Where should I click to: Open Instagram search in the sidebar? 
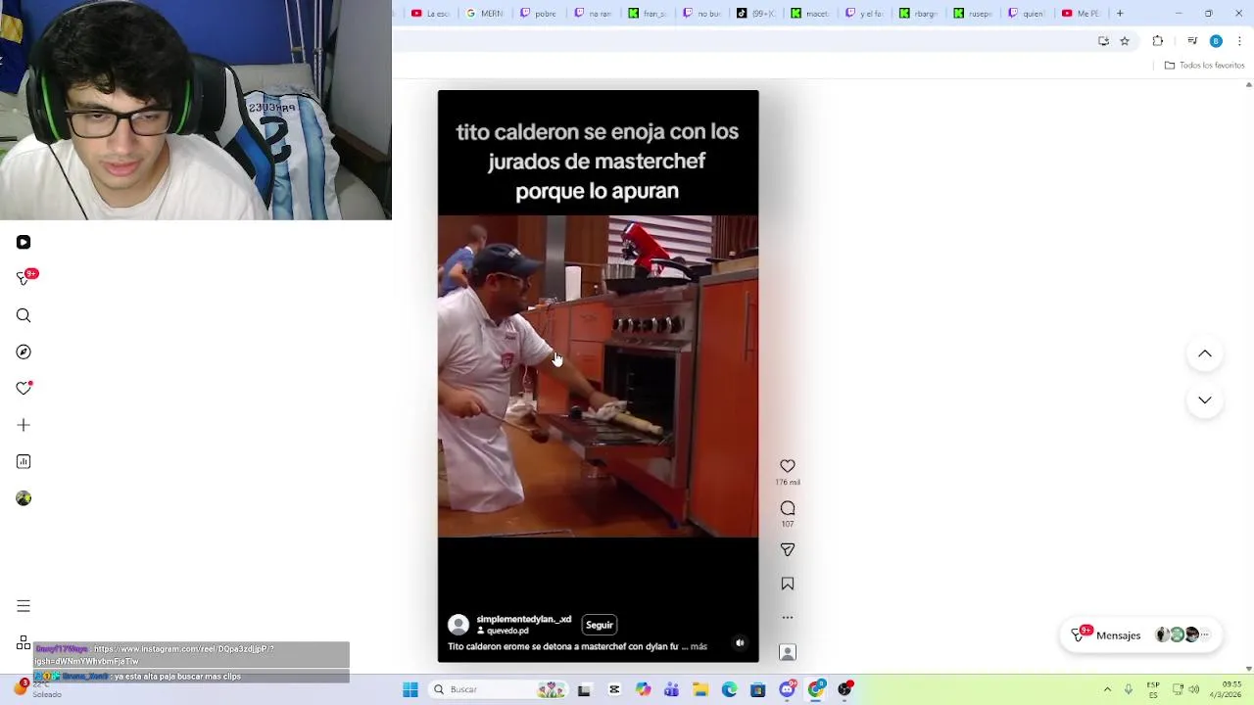pyautogui.click(x=24, y=315)
